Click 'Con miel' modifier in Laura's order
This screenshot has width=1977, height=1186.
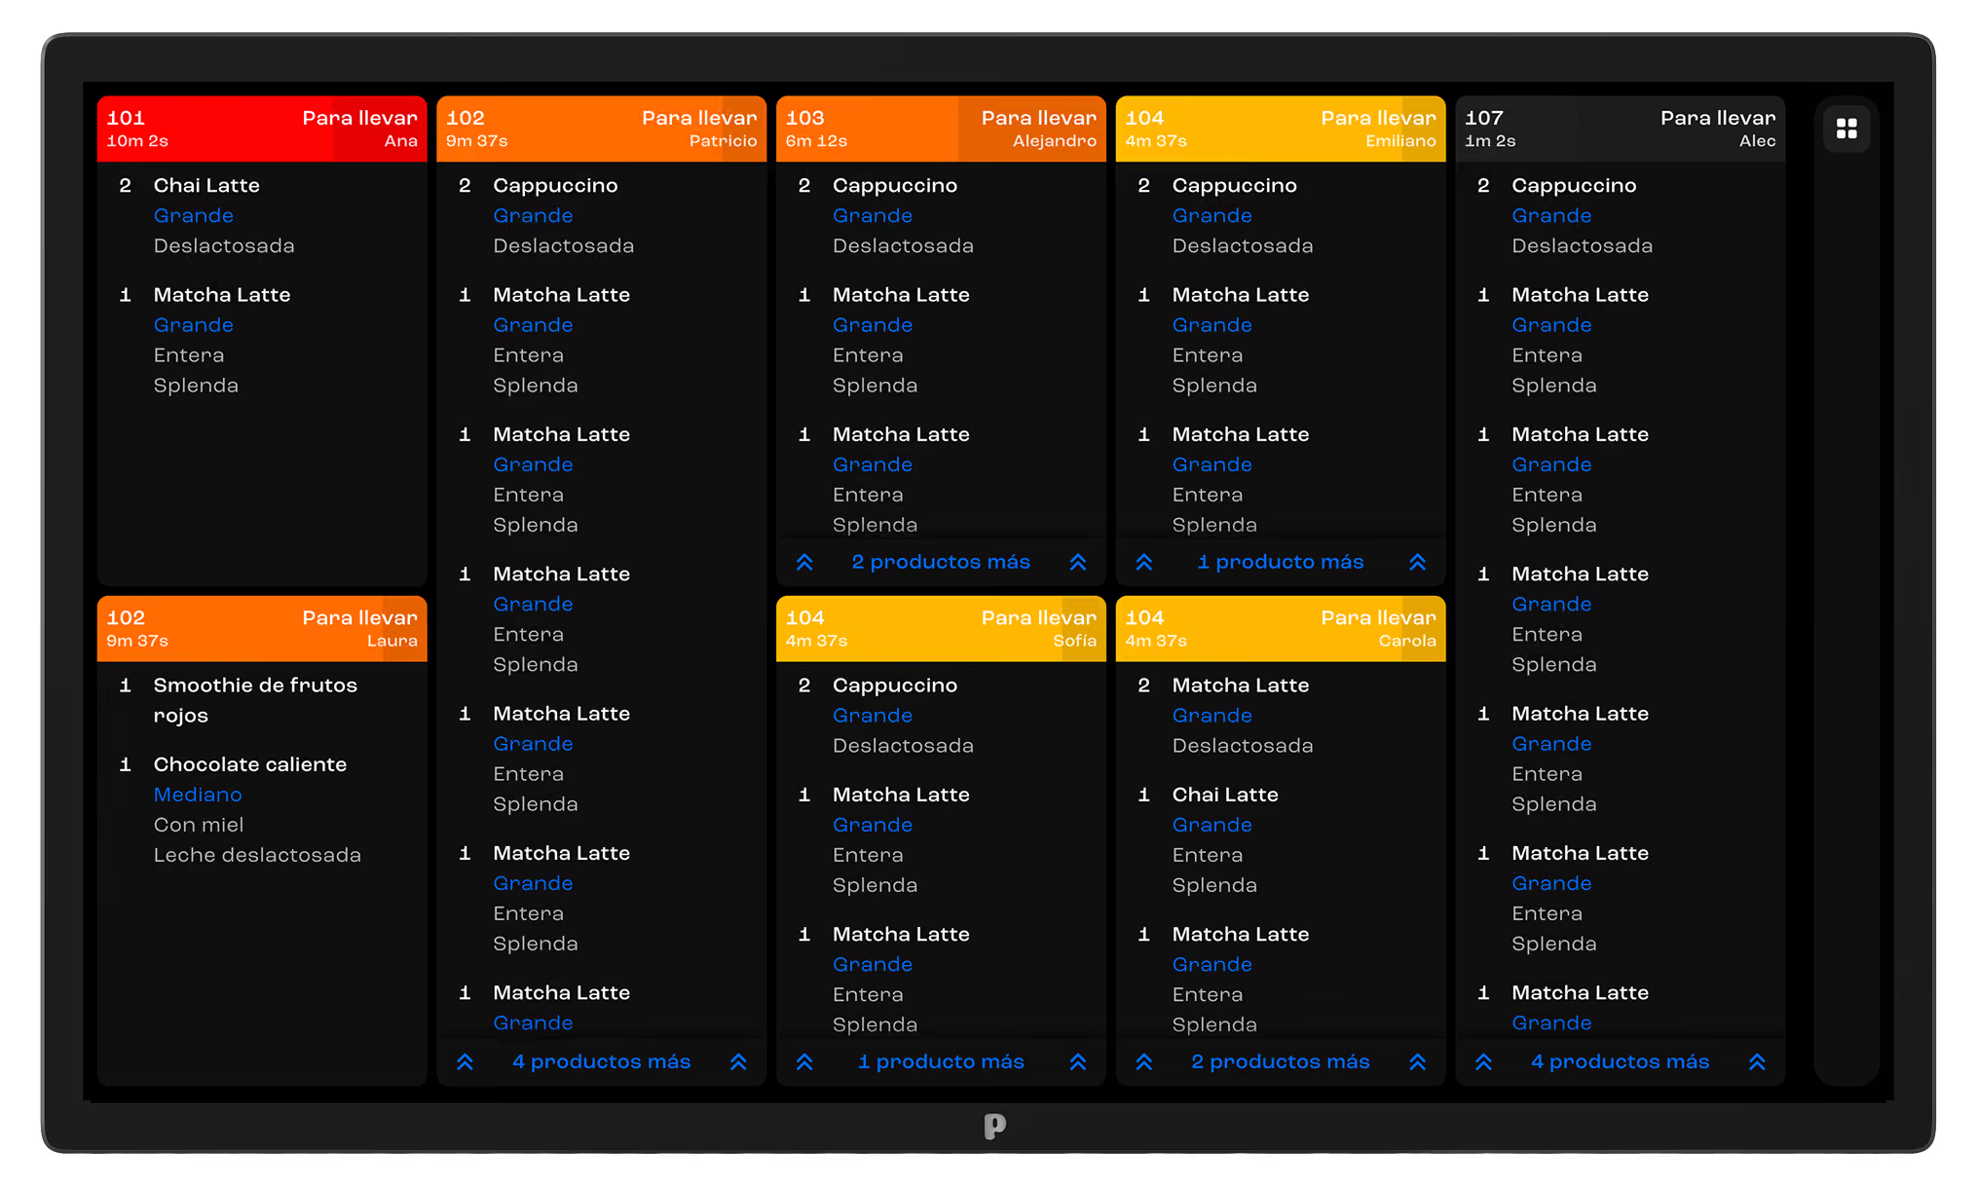pyautogui.click(x=199, y=825)
